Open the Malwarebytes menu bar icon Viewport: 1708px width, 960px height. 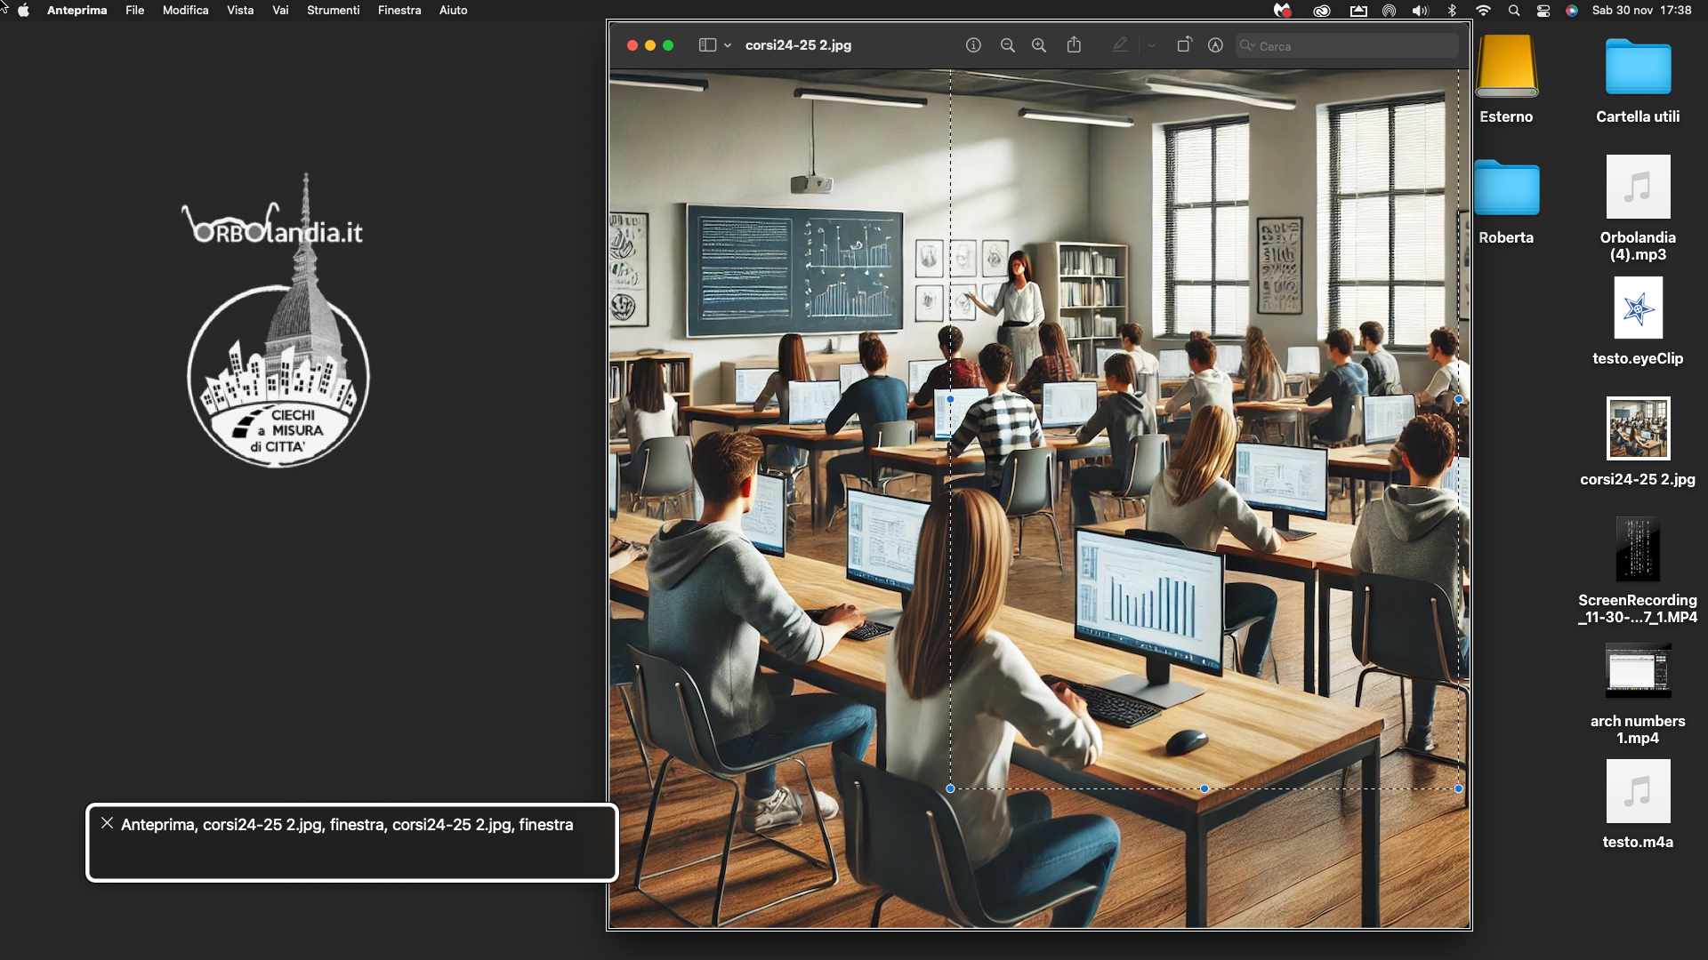[x=1282, y=11]
